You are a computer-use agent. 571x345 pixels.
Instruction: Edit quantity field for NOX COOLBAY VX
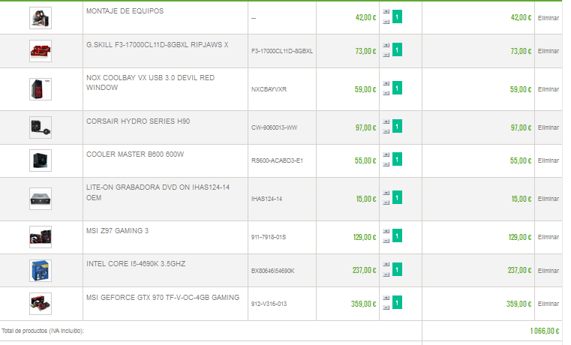(x=397, y=88)
